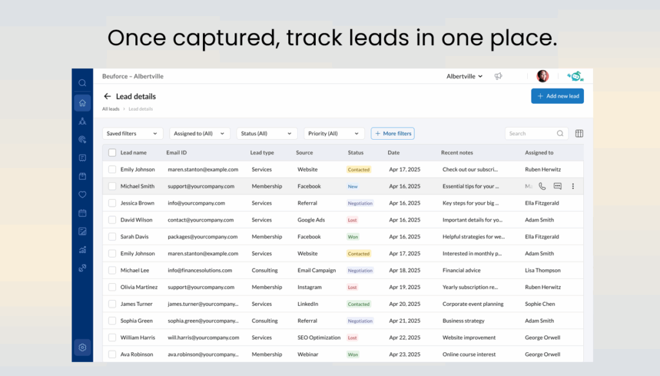The height and width of the screenshot is (376, 660).
Task: Open the analytics chart icon in the sidebar
Action: (82, 249)
